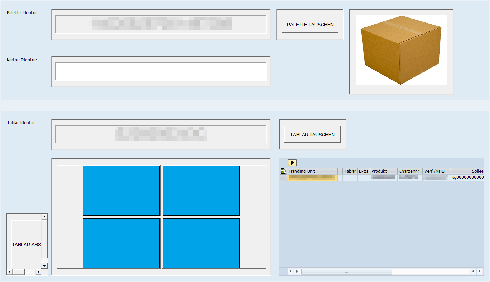Click the yellow arrow icon above the table

coord(292,162)
